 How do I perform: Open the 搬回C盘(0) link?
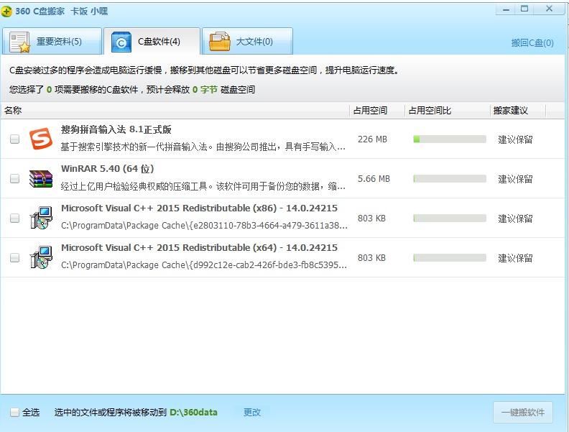532,43
